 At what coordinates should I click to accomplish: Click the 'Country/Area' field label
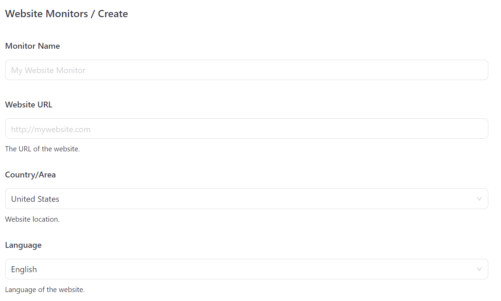click(30, 175)
